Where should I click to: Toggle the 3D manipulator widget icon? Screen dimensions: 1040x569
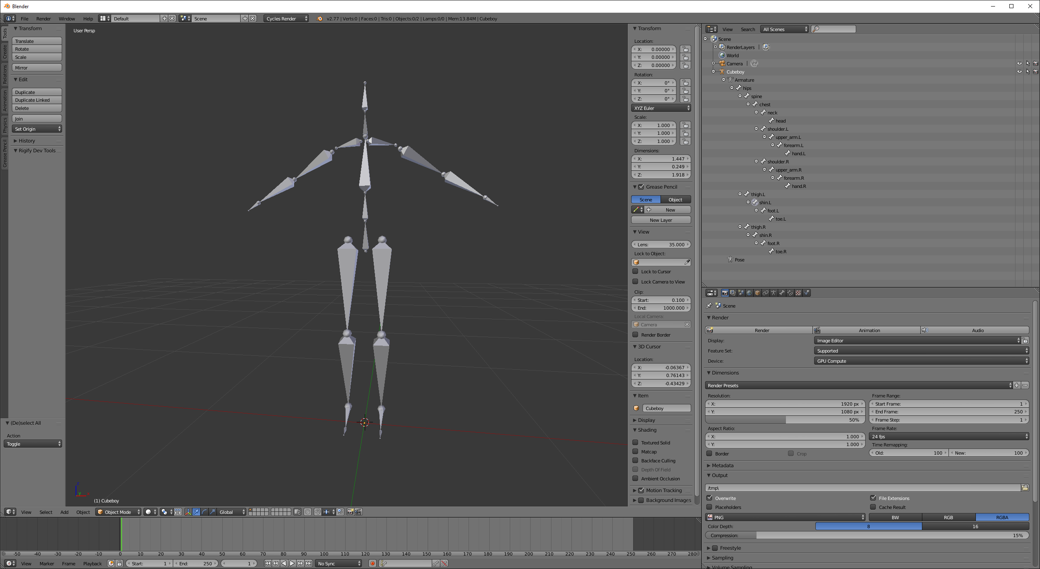click(x=188, y=512)
